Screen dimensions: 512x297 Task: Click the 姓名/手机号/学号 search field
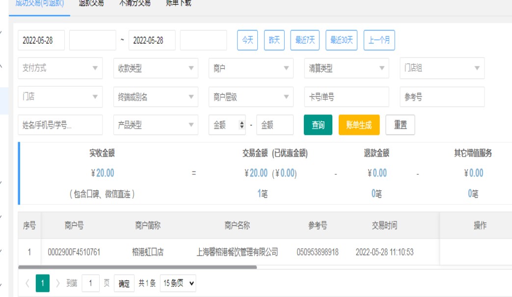click(x=60, y=125)
